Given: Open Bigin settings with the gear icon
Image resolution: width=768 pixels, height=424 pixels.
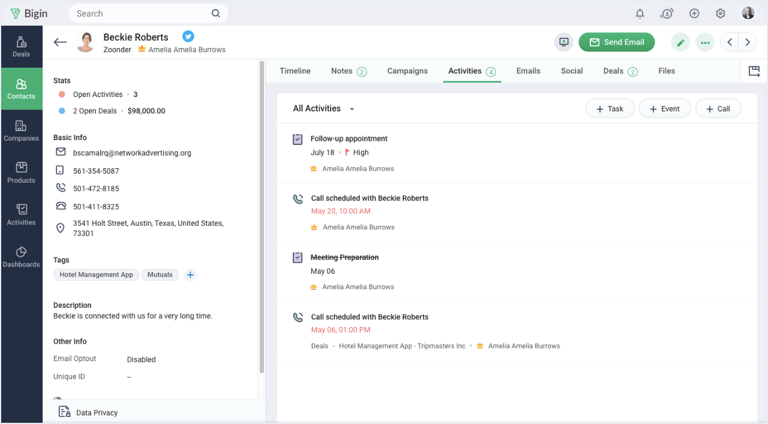Looking at the screenshot, I should pyautogui.click(x=721, y=13).
